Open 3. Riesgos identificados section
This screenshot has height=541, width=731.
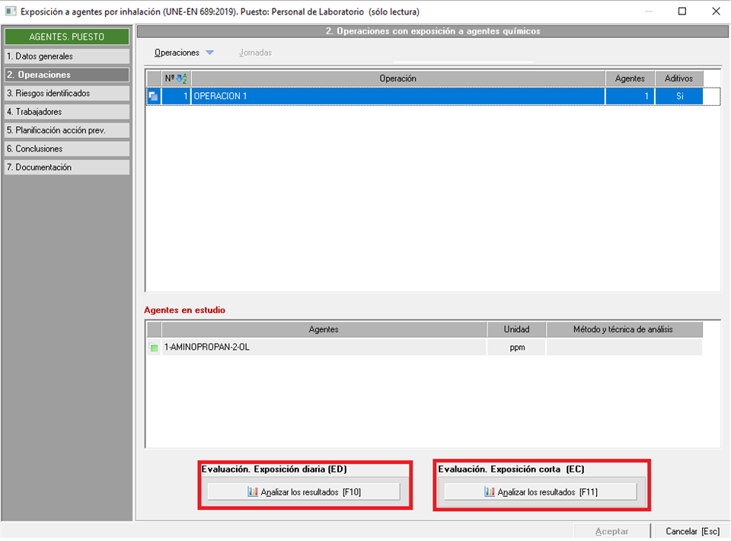click(67, 93)
